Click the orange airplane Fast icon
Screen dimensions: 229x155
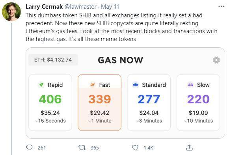[x=93, y=85]
